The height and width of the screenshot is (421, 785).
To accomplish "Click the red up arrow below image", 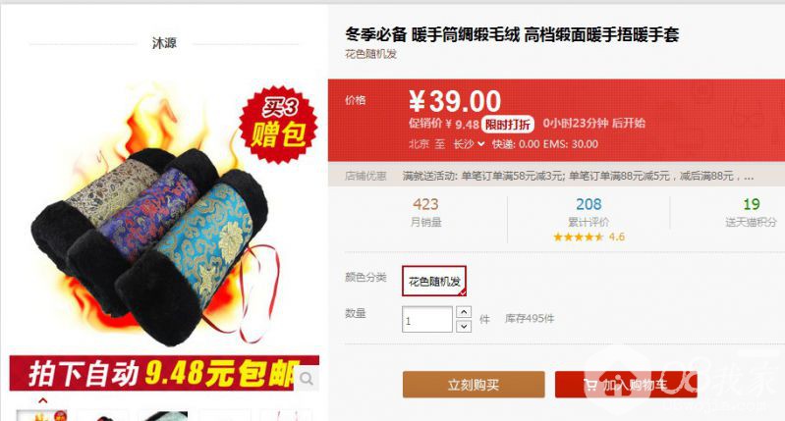I will pos(43,400).
